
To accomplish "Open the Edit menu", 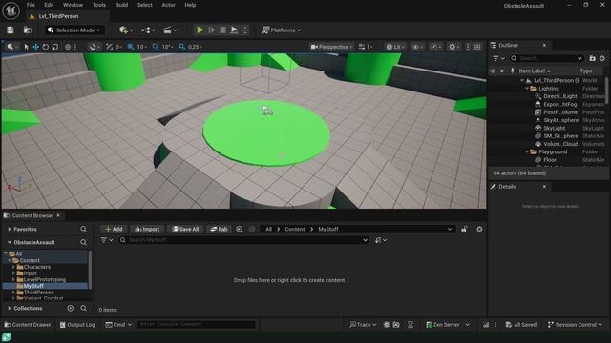I will 49,5.
